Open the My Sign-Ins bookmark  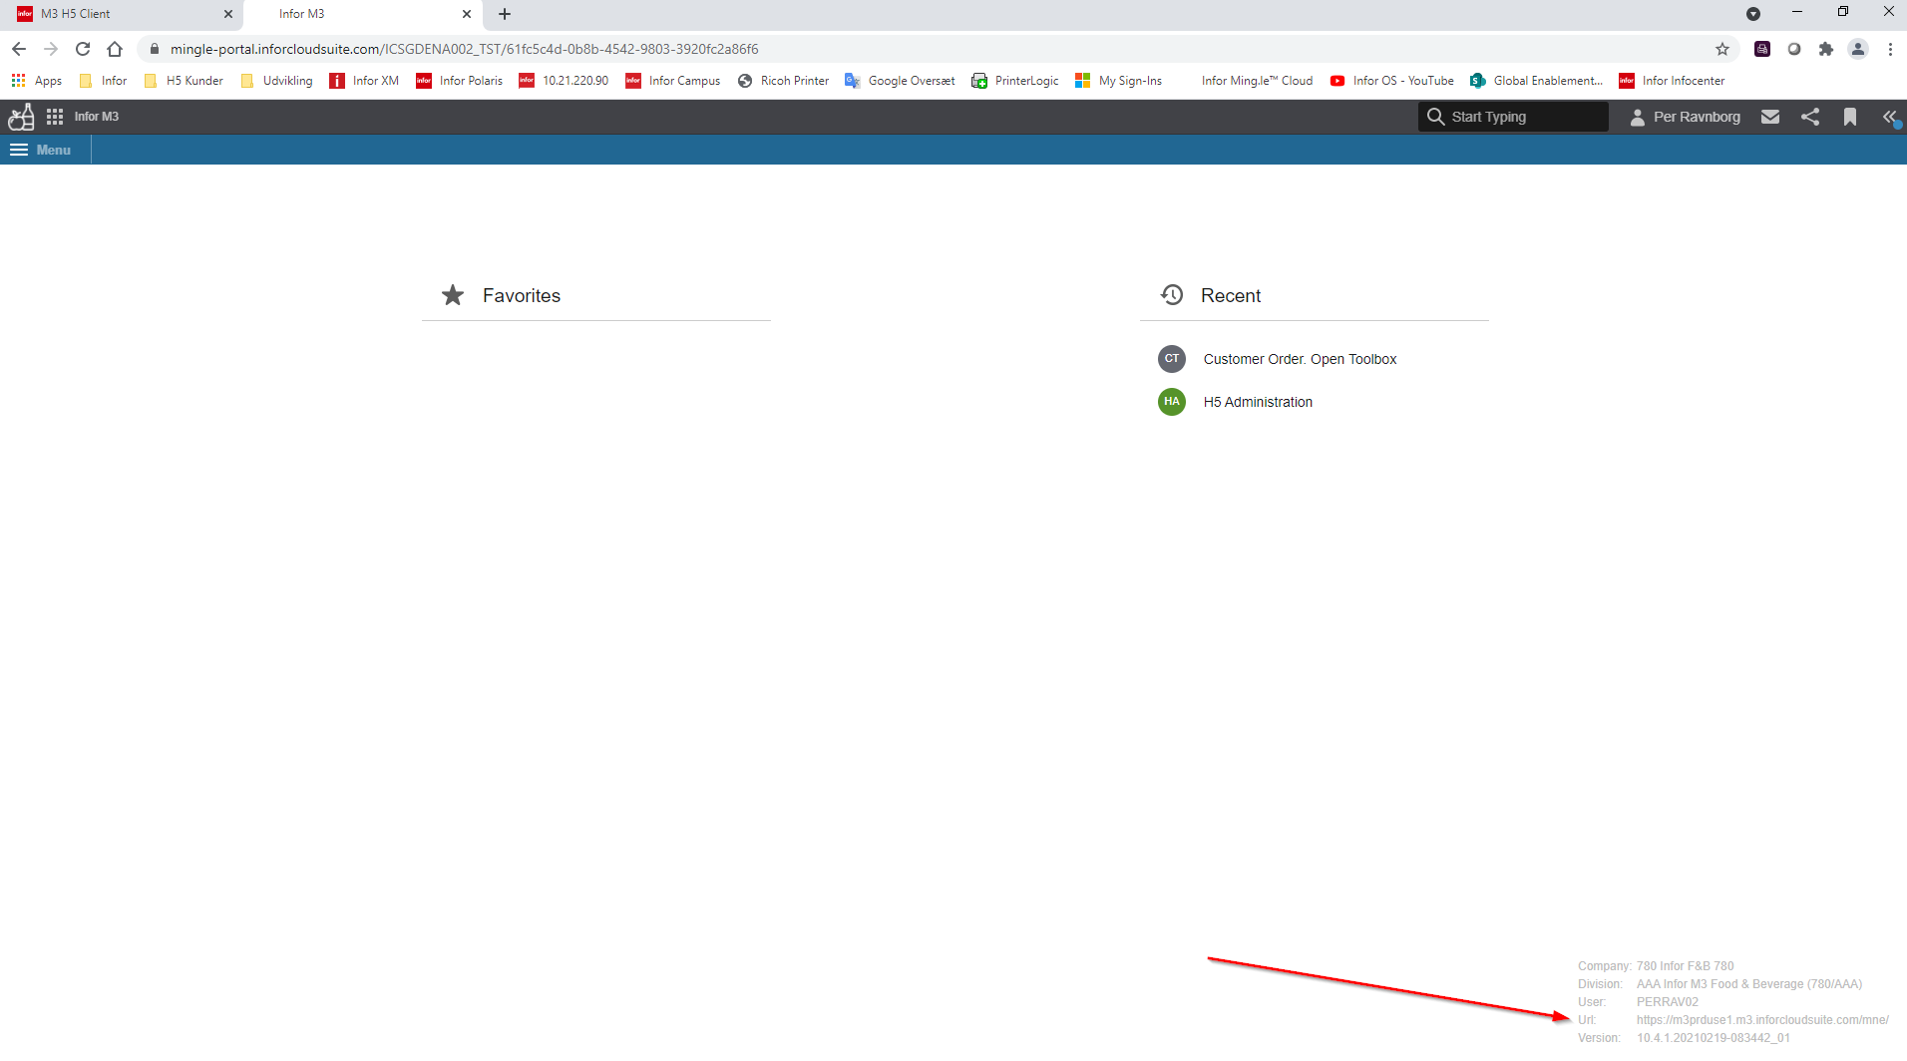1118,81
